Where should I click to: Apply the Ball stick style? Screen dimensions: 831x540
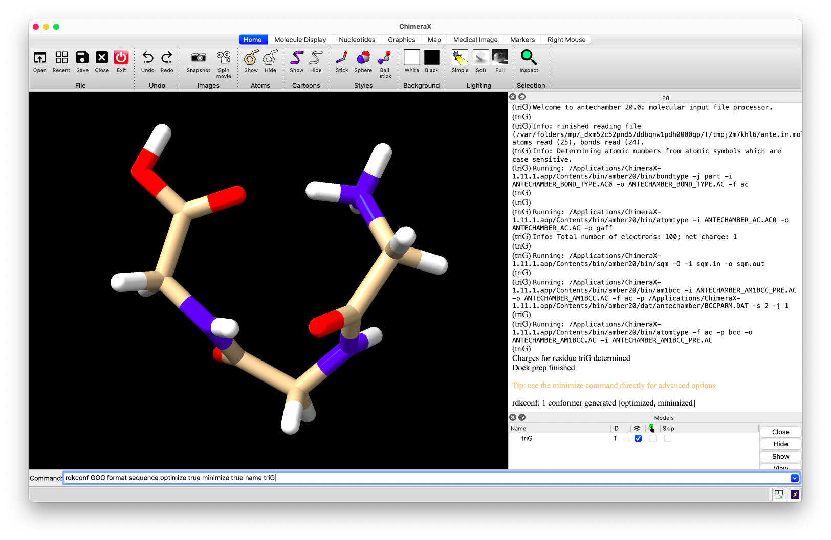click(385, 64)
